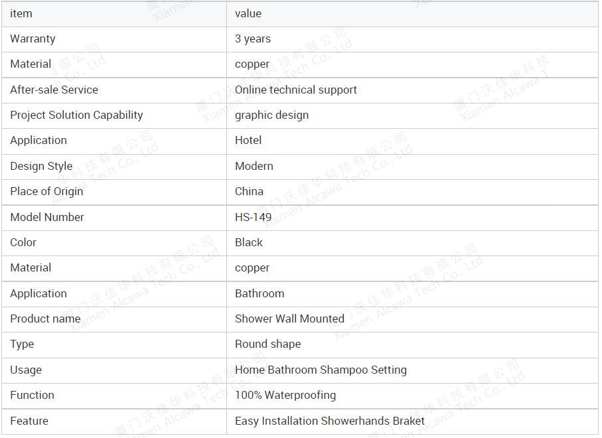602x438 pixels.
Task: Select the 'Modern' value cell
Action: click(412, 167)
